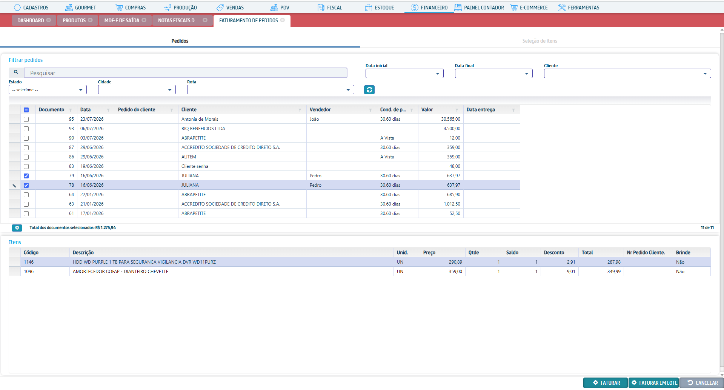Check the box for document 87

coord(26,147)
